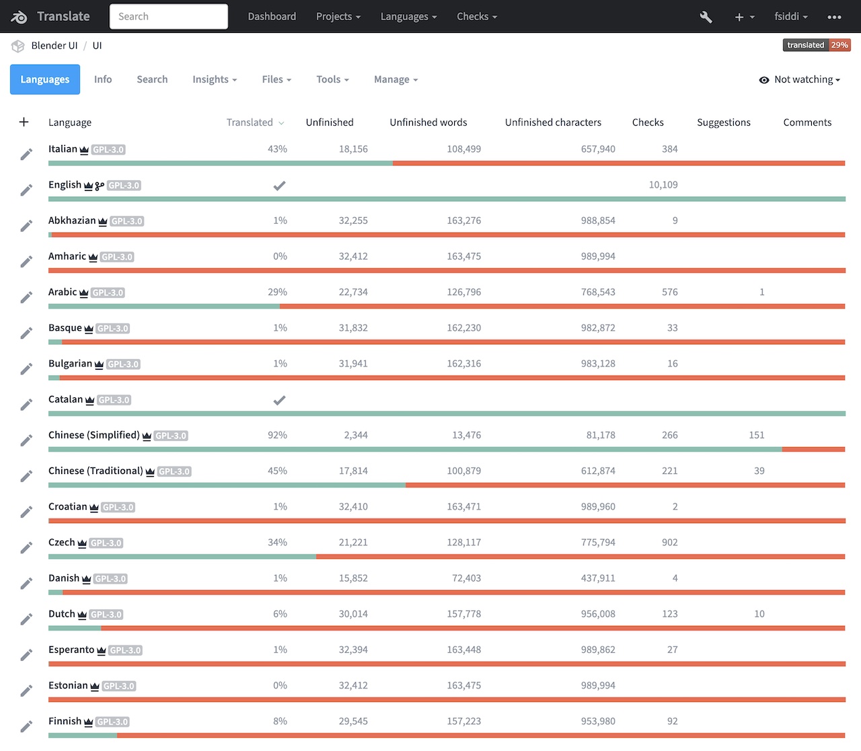Sort by Unfinished characters column header

pyautogui.click(x=553, y=122)
